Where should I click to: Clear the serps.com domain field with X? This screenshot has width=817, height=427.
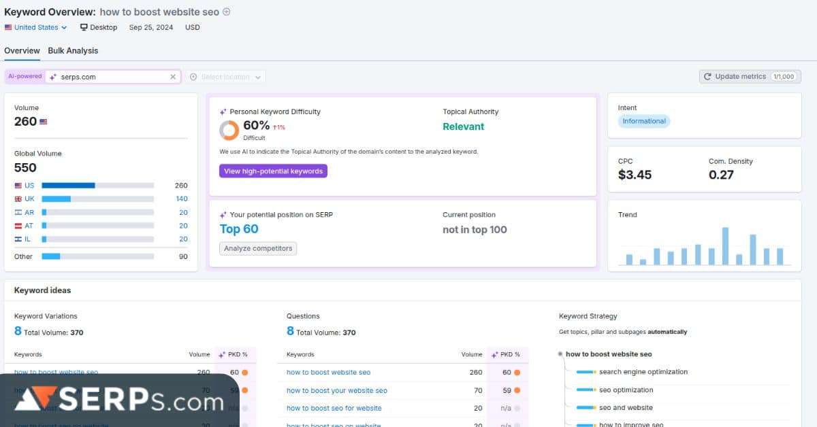173,77
